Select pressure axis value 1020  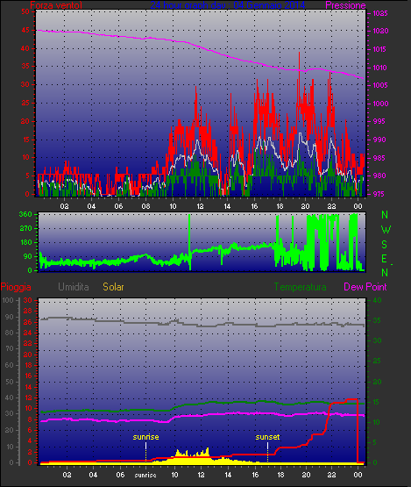[x=380, y=31]
